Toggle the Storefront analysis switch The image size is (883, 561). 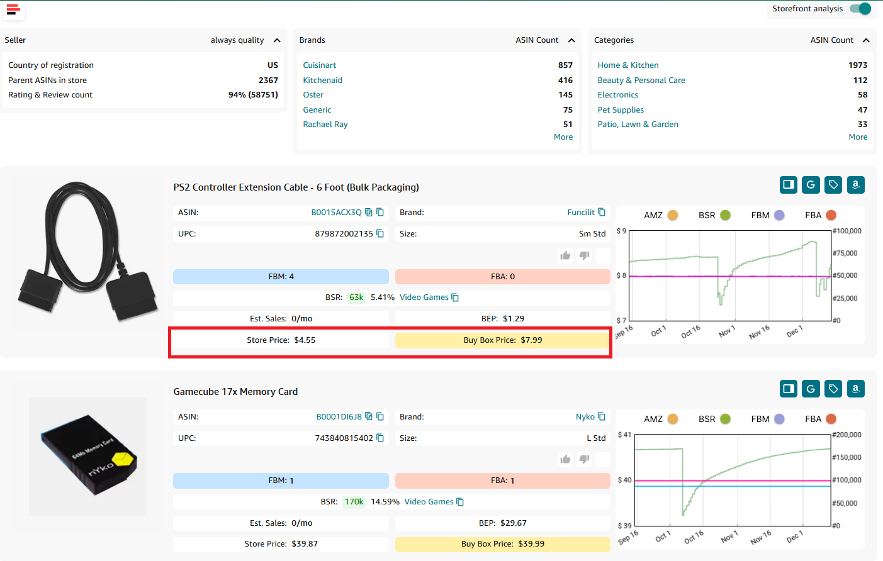[860, 9]
